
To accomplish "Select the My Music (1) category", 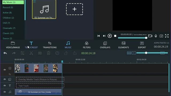I will tap(13, 2).
